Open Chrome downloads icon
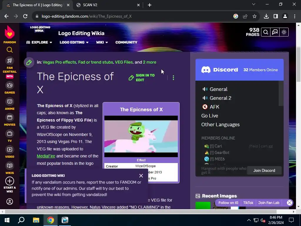 (266, 16)
